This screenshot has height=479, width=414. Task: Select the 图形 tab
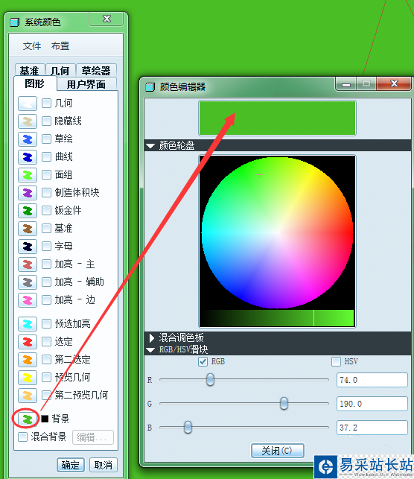tap(35, 83)
